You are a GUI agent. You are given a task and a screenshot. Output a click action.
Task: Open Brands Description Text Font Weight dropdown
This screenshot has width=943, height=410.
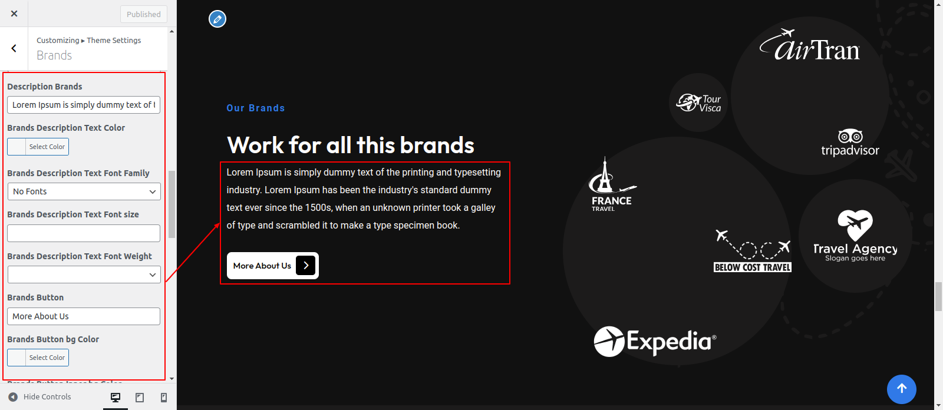[84, 275]
